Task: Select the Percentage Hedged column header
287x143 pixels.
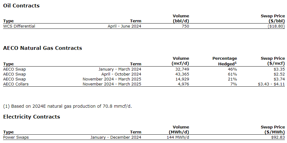Action: 225,61
